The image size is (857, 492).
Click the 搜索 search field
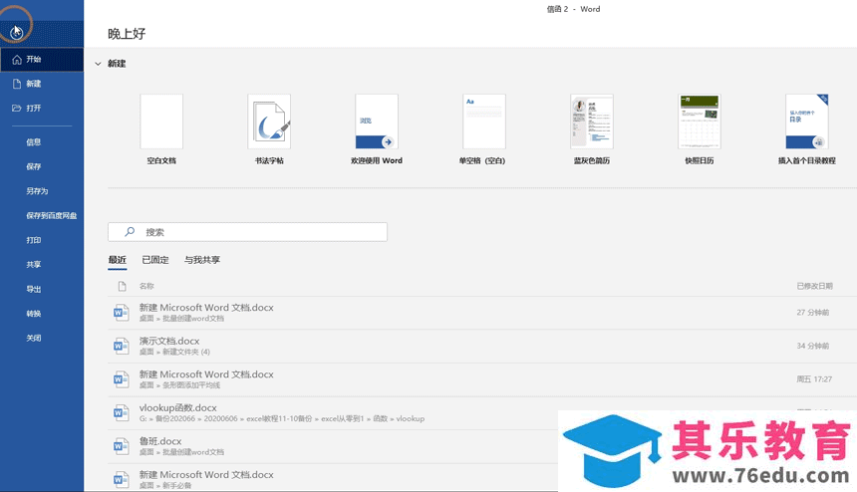tap(247, 232)
